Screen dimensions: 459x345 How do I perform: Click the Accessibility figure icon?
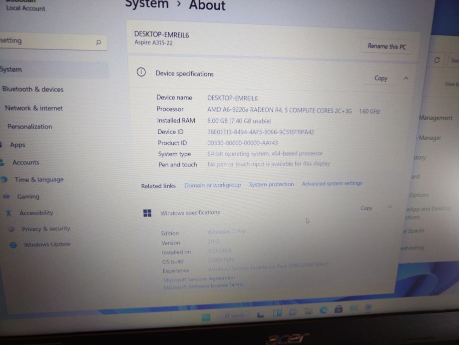(x=8, y=213)
